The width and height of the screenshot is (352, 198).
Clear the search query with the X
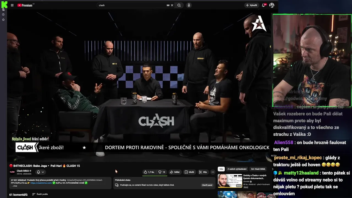(172, 5)
